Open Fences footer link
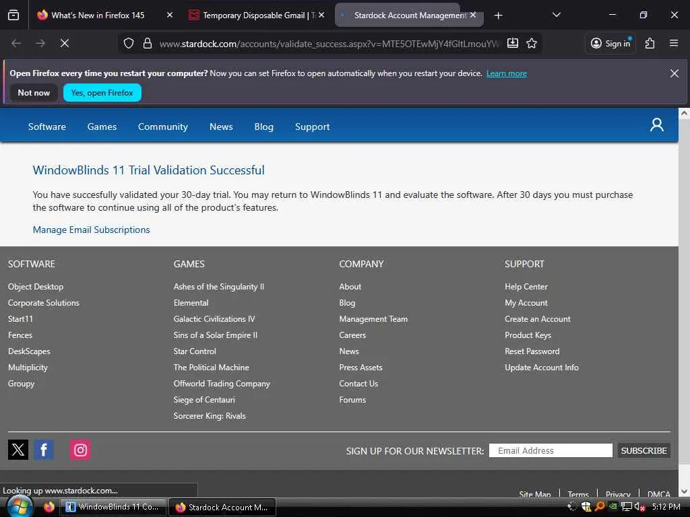690x517 pixels. (20, 335)
